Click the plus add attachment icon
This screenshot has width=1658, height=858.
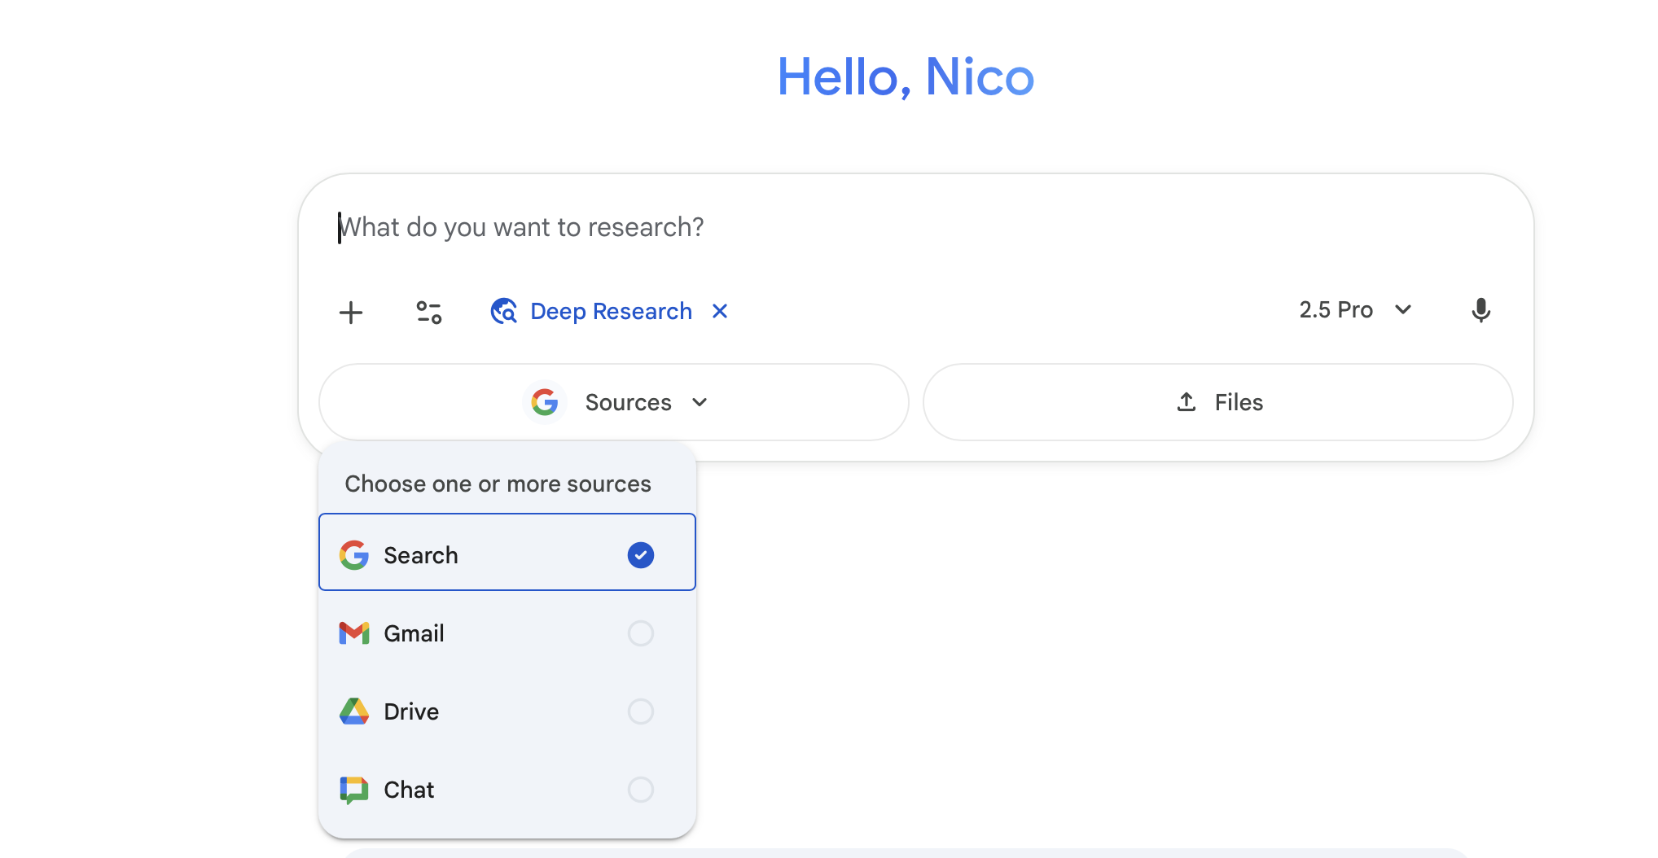pyautogui.click(x=351, y=312)
